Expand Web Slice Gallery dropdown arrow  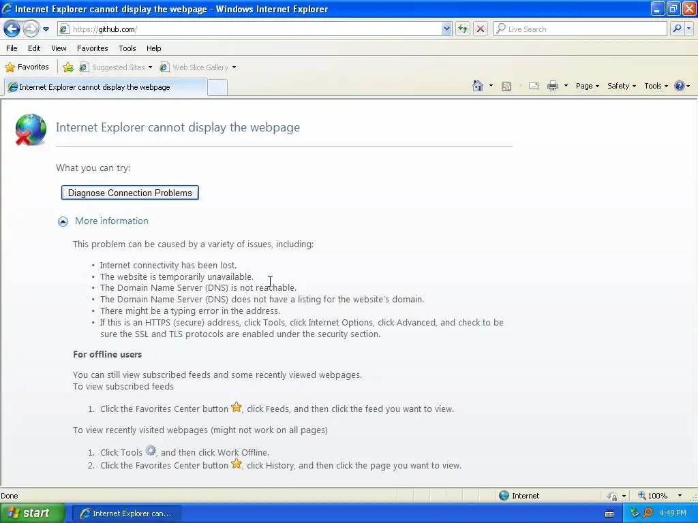click(x=234, y=67)
